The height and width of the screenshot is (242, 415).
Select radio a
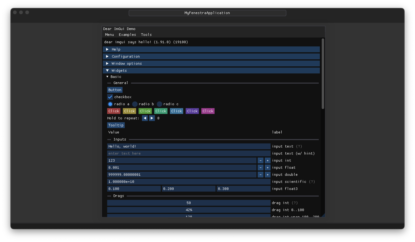tap(110, 104)
